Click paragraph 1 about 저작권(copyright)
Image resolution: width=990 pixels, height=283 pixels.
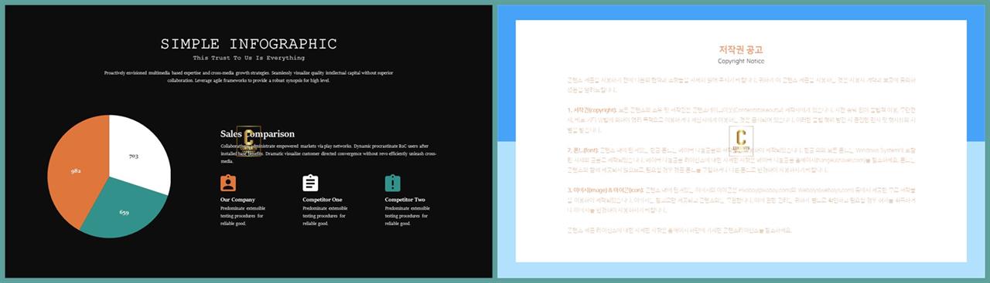(x=741, y=121)
